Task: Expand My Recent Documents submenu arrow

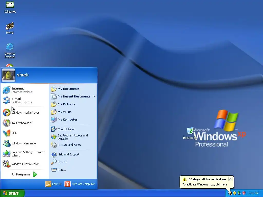Action: click(x=94, y=96)
